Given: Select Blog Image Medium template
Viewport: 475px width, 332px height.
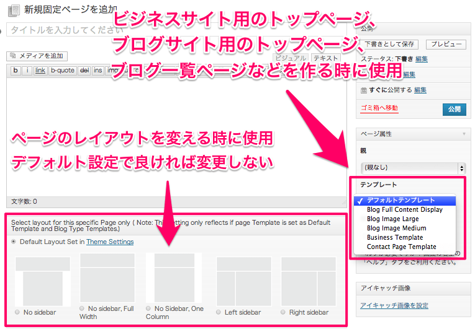Looking at the screenshot, I should pos(405,228).
